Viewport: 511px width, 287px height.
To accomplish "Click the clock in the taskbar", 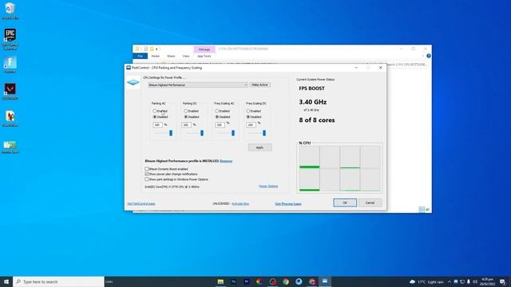I will coord(488,281).
